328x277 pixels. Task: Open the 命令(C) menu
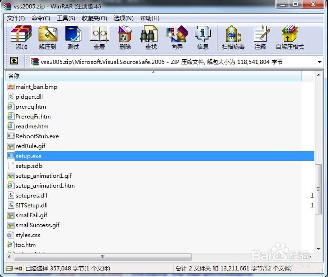click(x=41, y=18)
